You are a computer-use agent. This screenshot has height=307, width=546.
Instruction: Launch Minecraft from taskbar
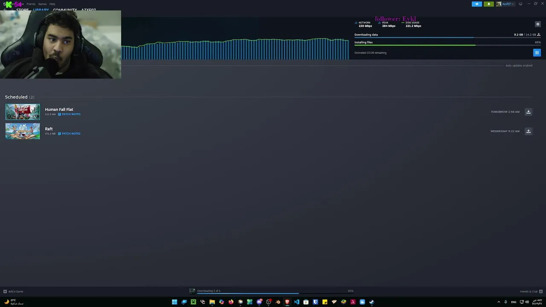point(193,302)
